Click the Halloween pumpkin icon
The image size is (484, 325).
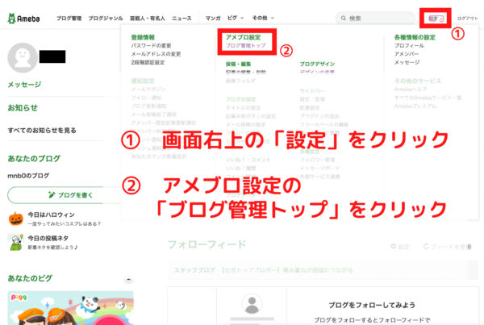pyautogui.click(x=16, y=219)
